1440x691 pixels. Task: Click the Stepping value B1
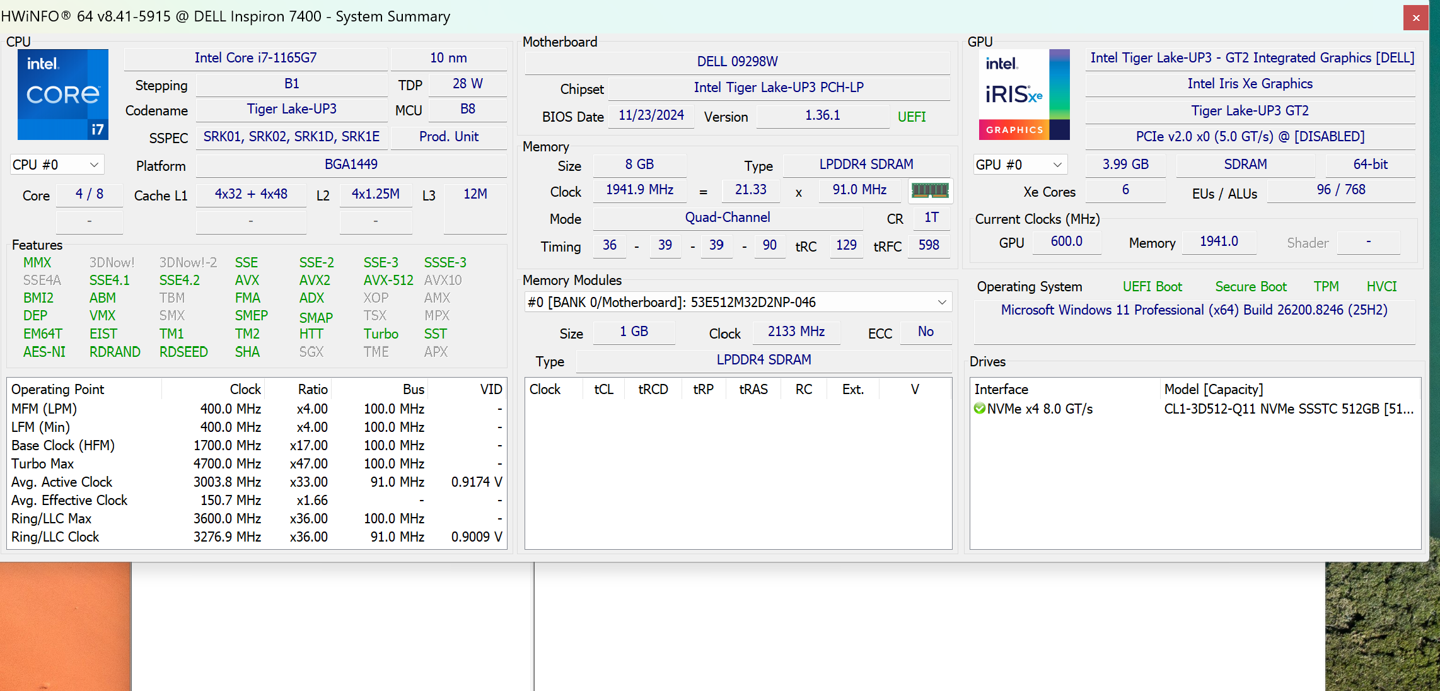[291, 84]
